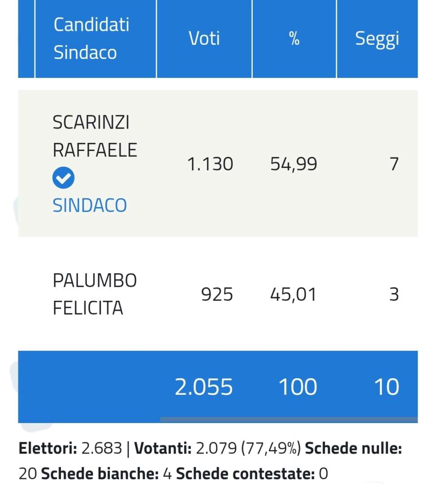Open the SINDACO label link

pyautogui.click(x=90, y=205)
